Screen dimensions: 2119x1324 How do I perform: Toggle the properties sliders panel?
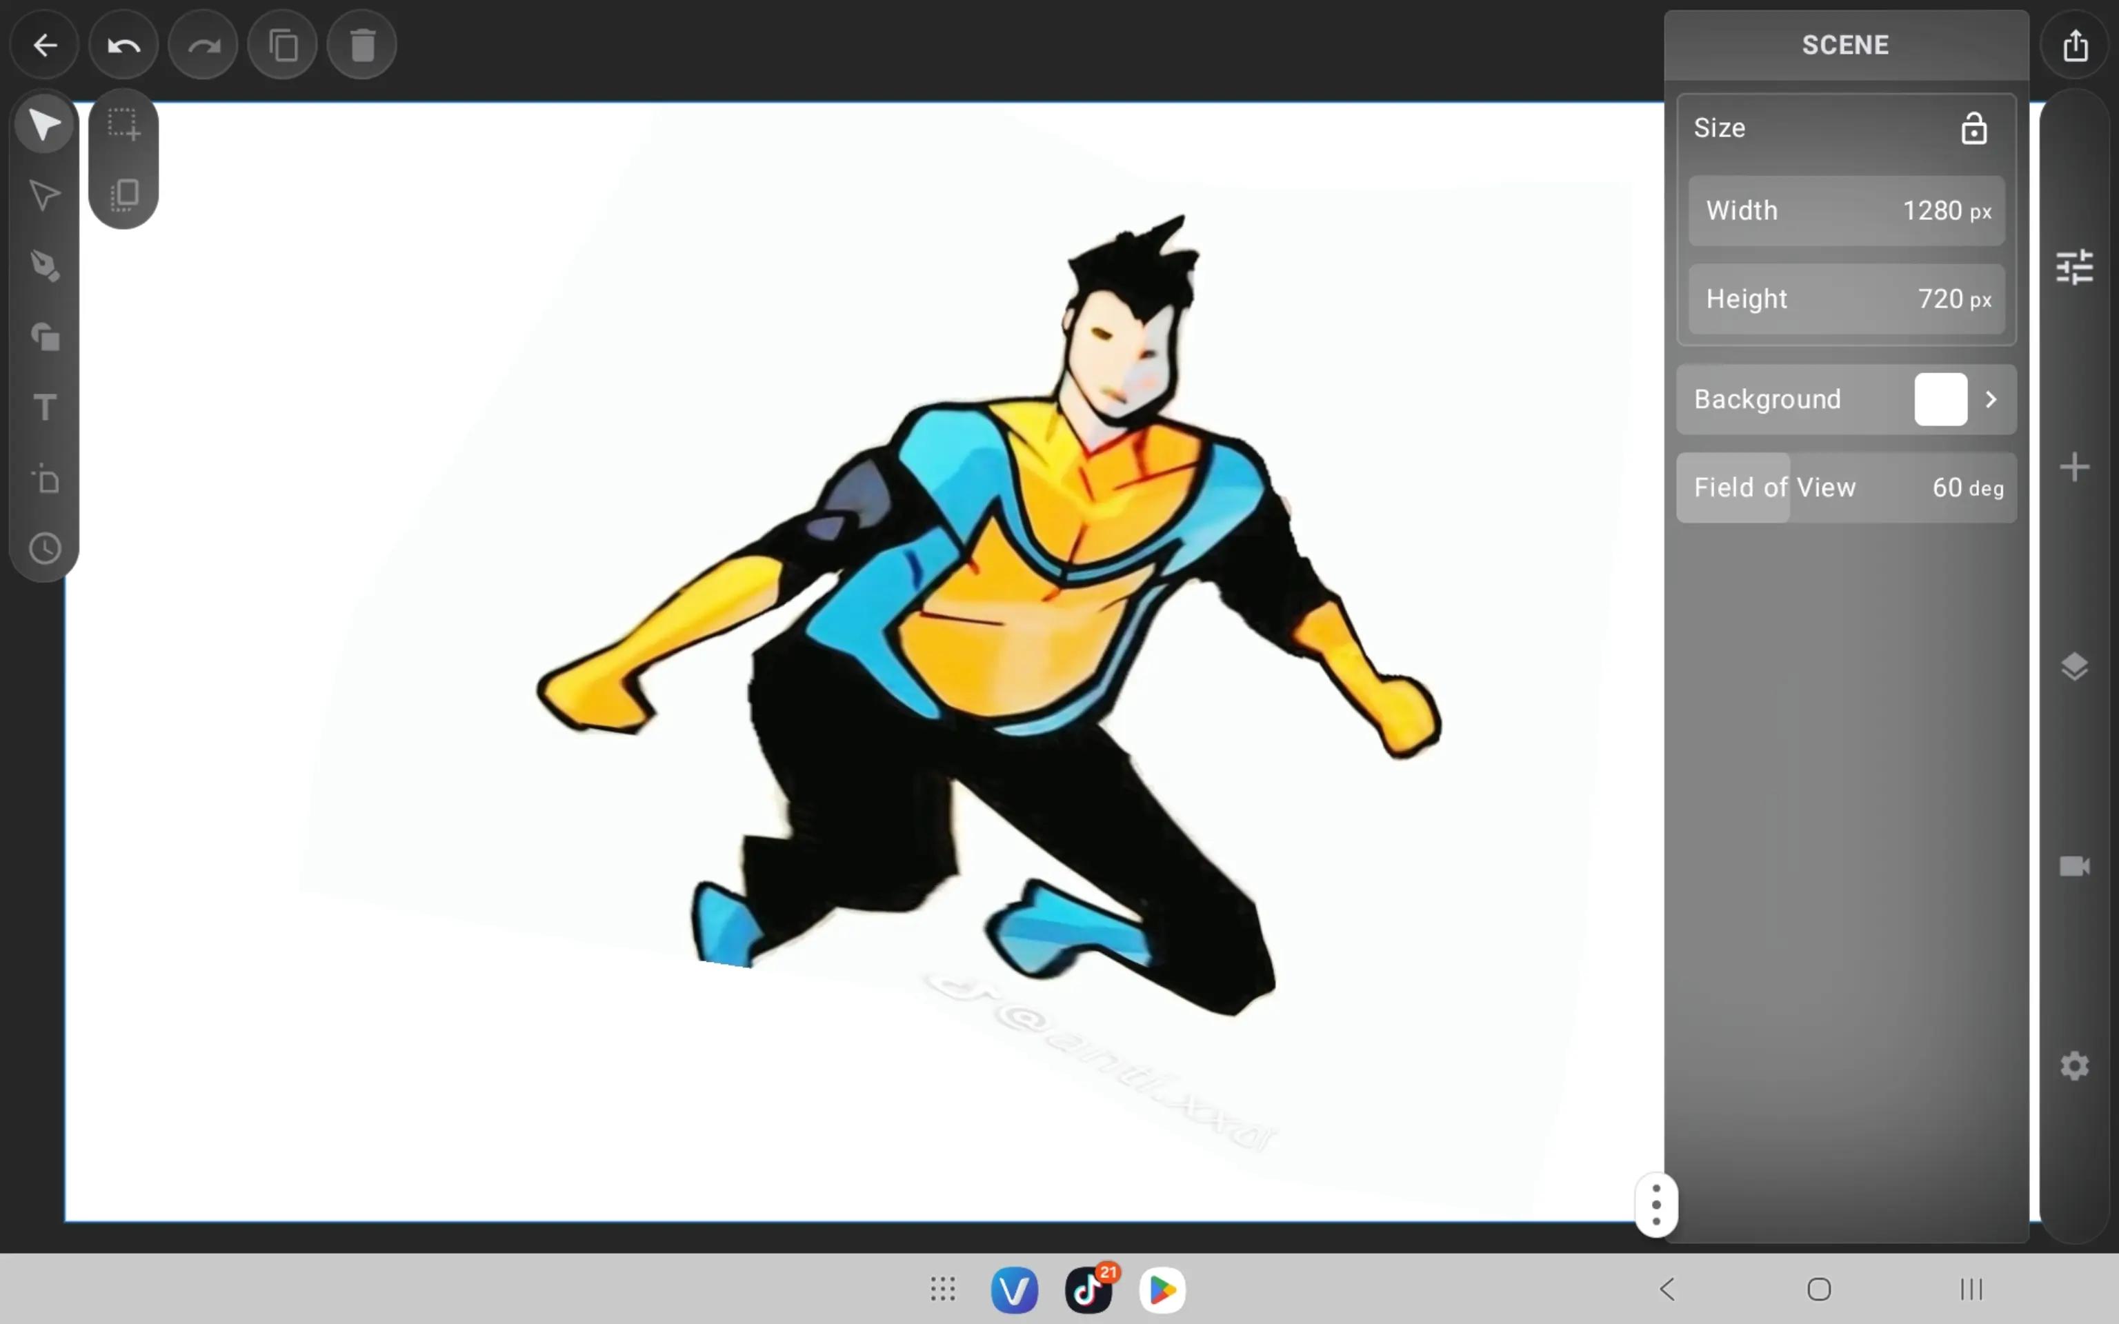2074,266
